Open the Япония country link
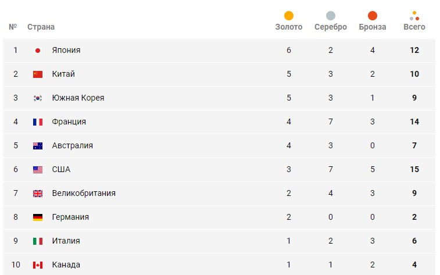440x275 pixels. 66,51
